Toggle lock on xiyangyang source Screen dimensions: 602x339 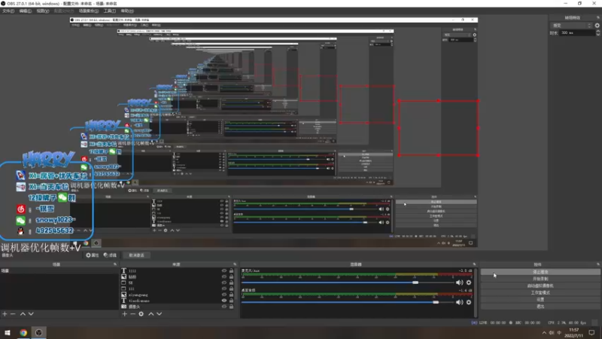tap(231, 295)
